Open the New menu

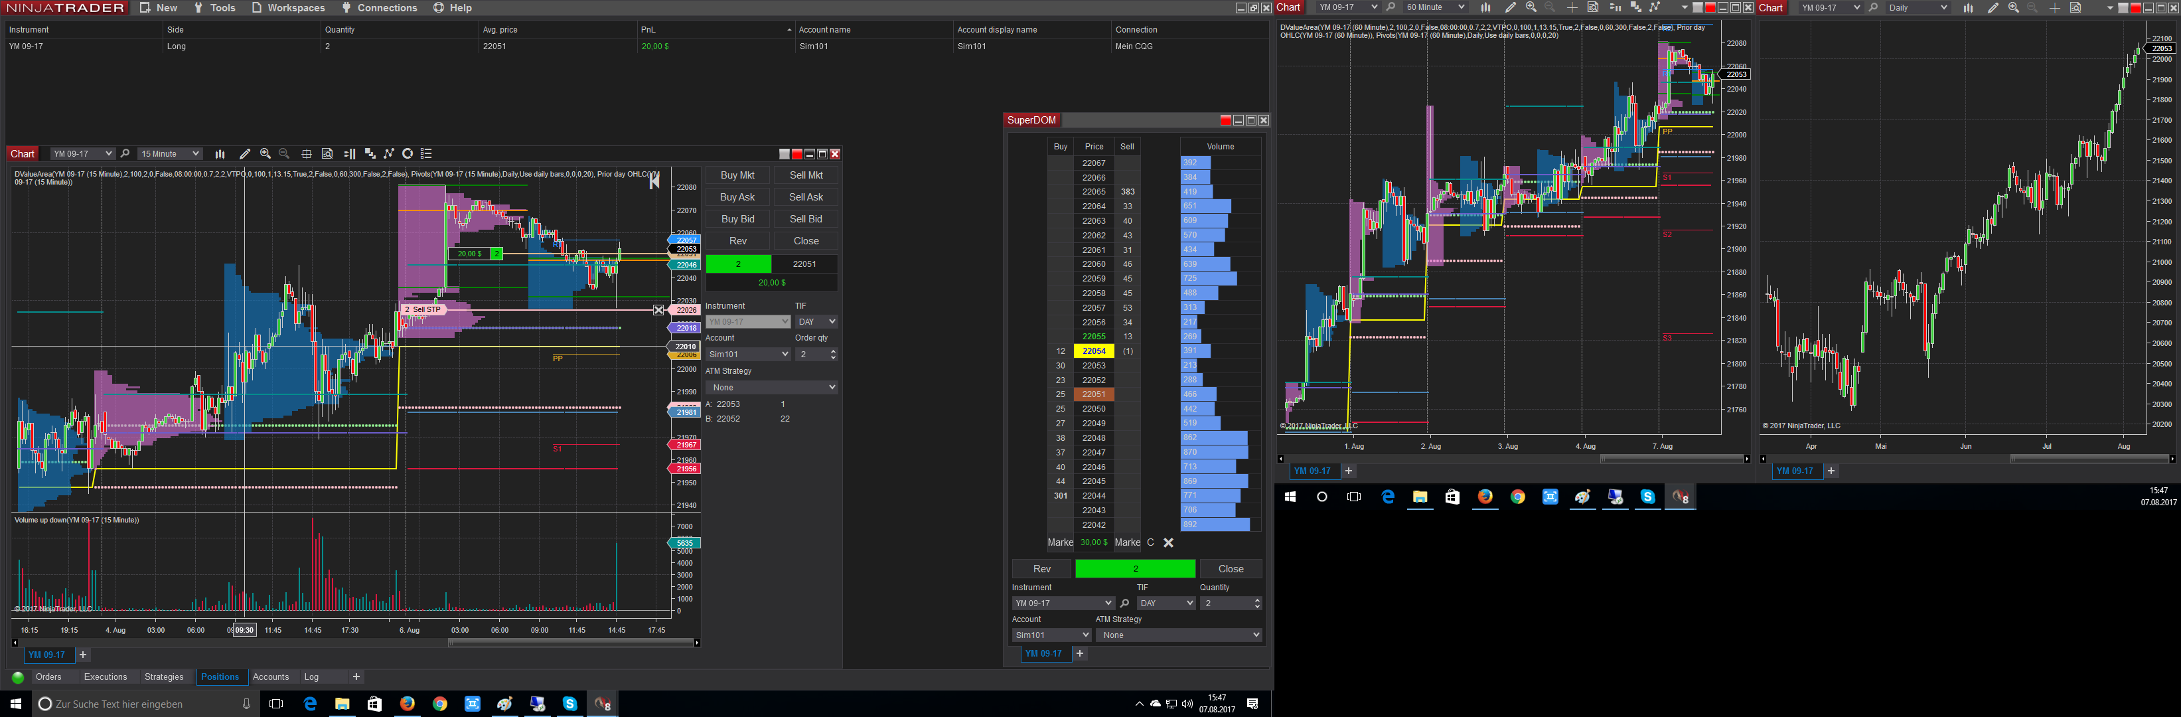(159, 7)
